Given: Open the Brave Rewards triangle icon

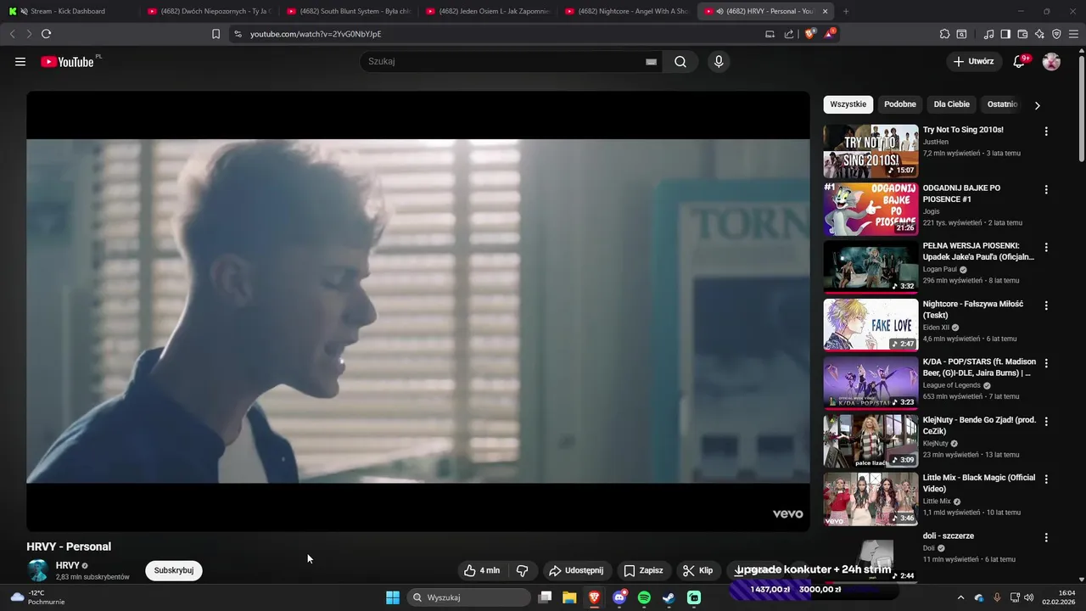Looking at the screenshot, I should pos(830,34).
